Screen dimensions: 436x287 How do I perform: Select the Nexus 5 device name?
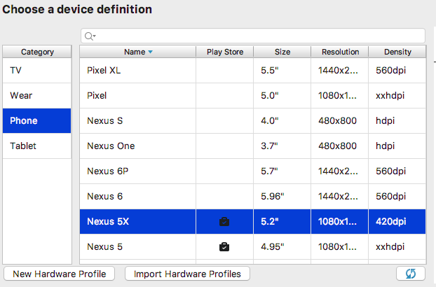105,247
